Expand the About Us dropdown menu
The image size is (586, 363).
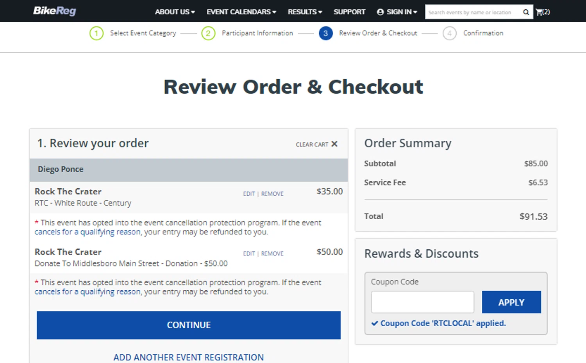pyautogui.click(x=175, y=12)
